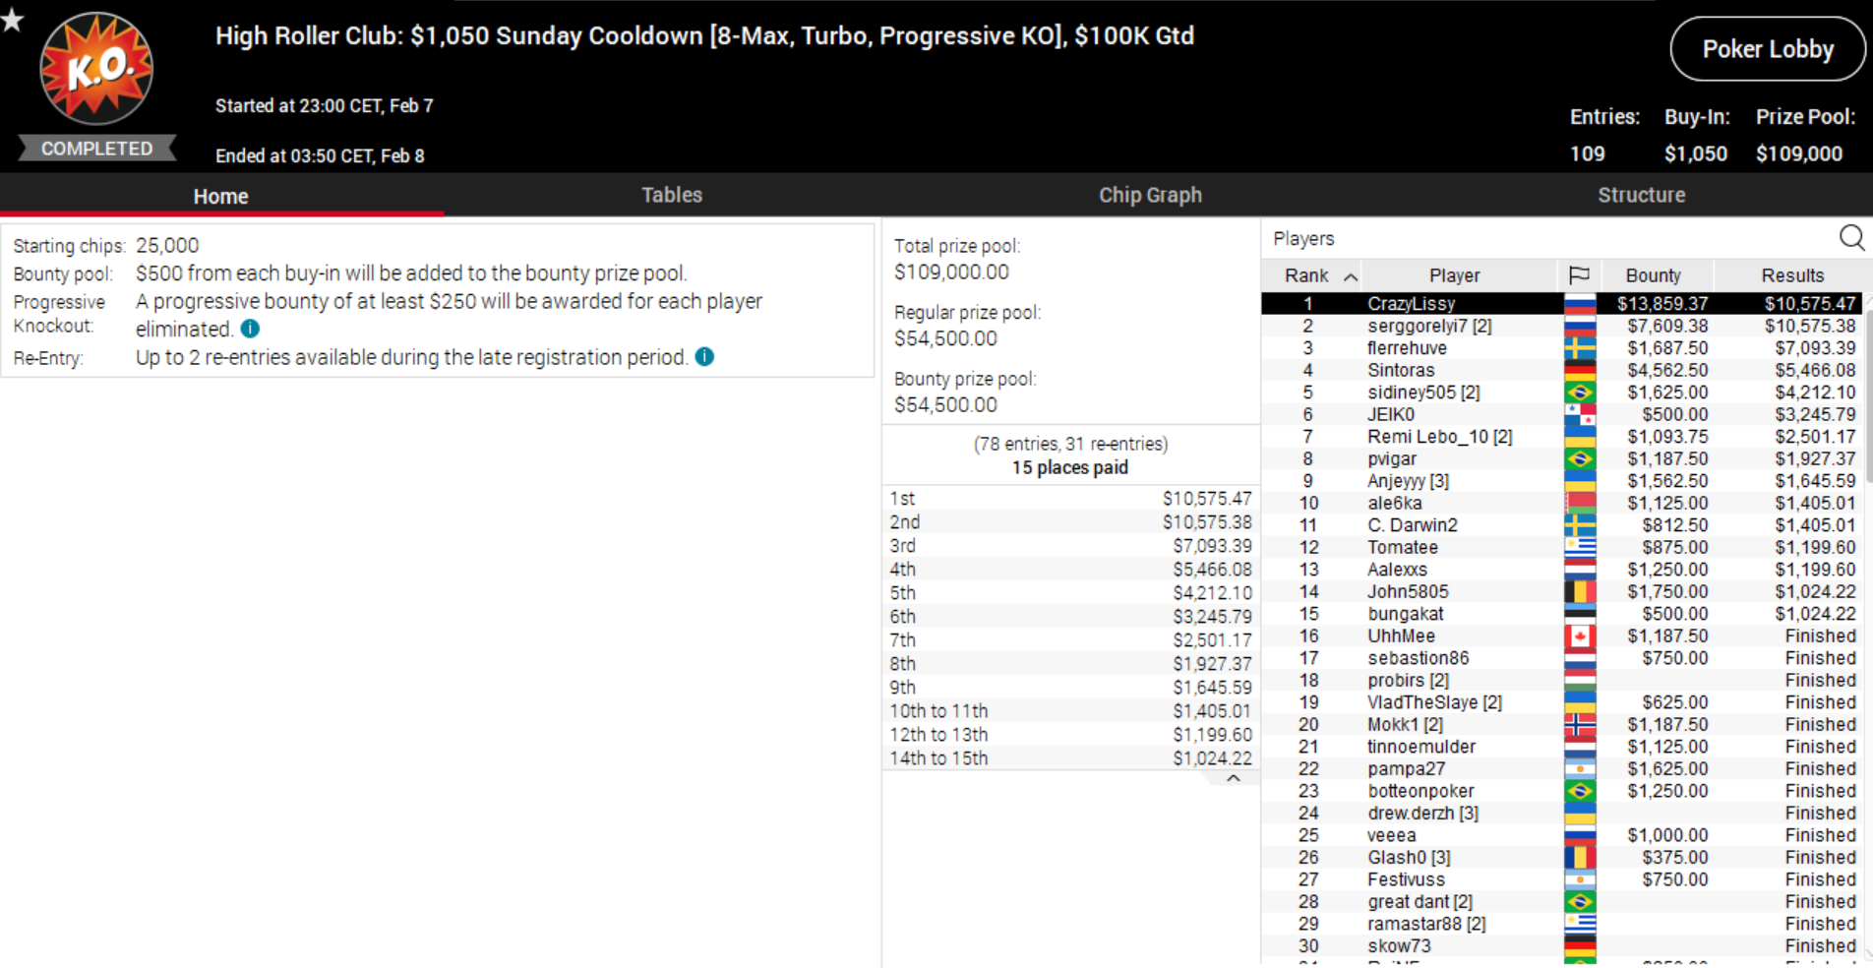
Task: Sort players by country flag column
Action: click(1579, 275)
